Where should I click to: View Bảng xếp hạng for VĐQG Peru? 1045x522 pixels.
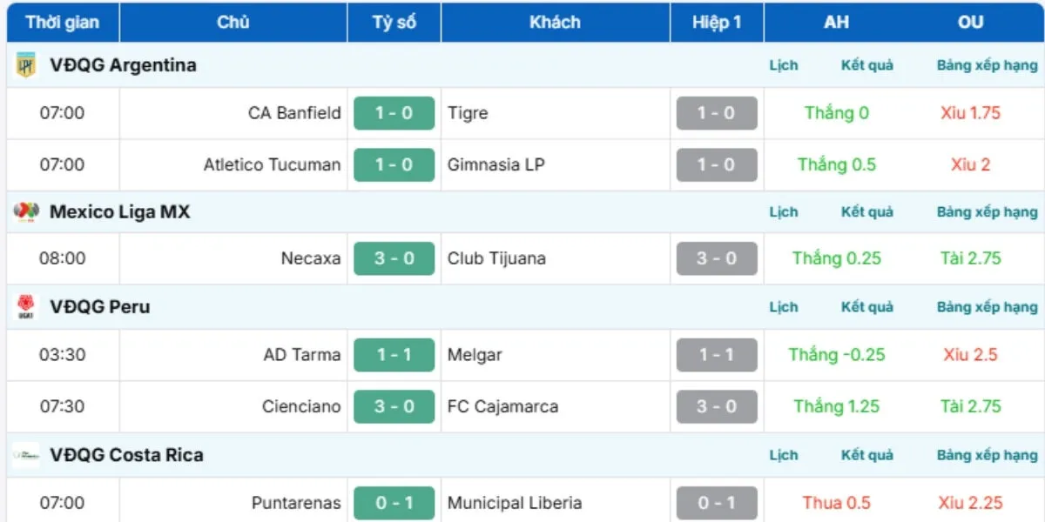987,307
